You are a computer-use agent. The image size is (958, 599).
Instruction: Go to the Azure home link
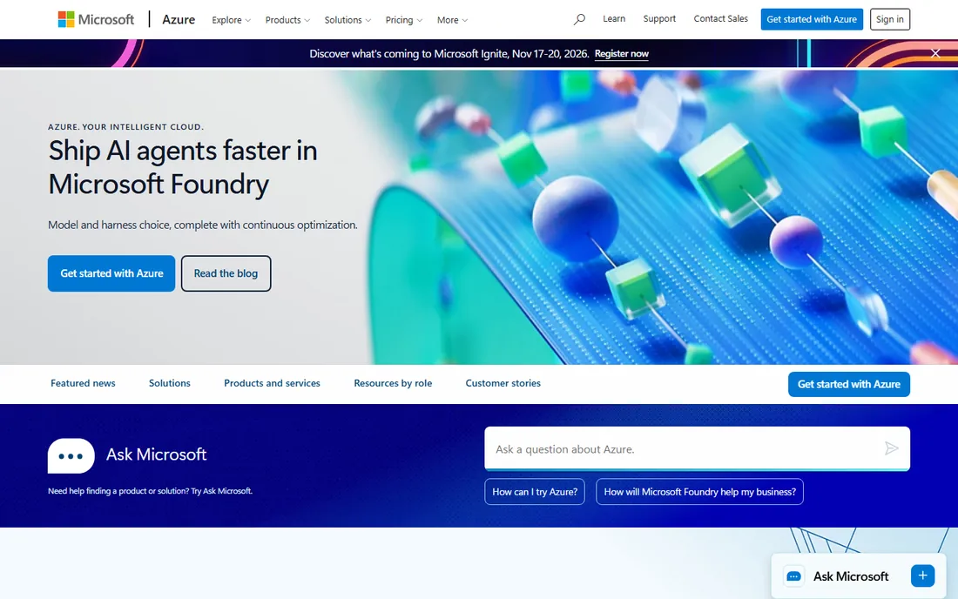pyautogui.click(x=179, y=19)
